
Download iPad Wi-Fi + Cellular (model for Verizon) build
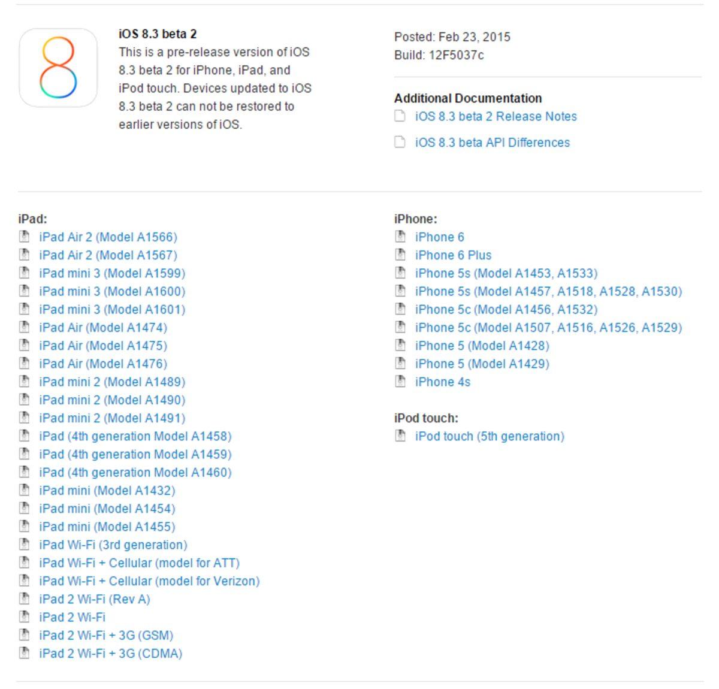[x=149, y=581]
